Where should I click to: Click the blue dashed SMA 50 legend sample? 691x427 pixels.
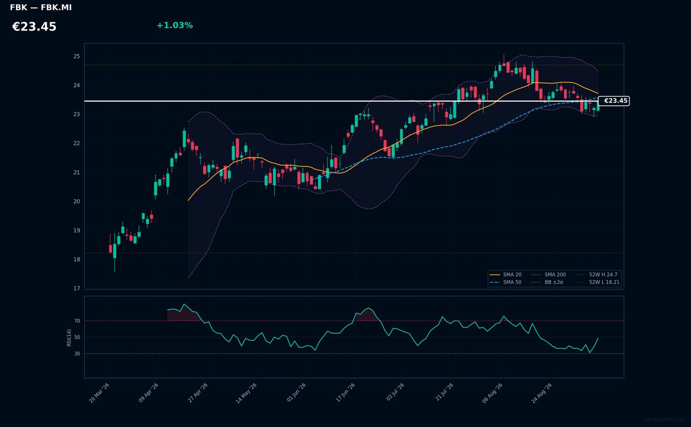click(495, 283)
